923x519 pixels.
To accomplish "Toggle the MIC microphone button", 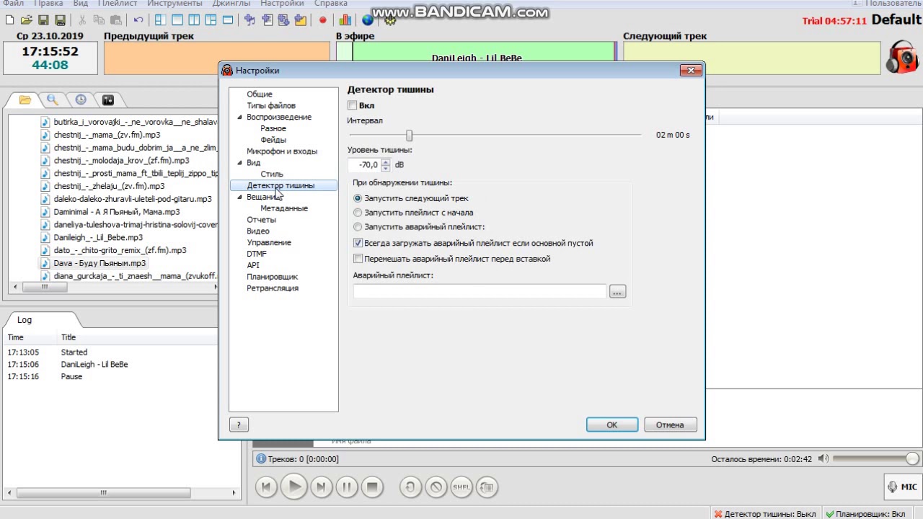I will pos(902,487).
